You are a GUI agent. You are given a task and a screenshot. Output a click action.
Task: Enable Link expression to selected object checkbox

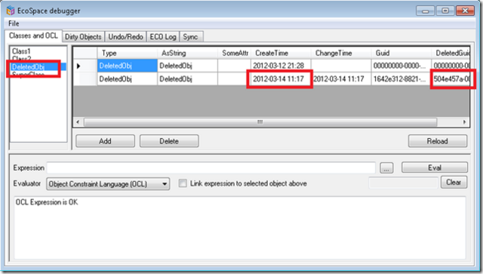point(183,183)
